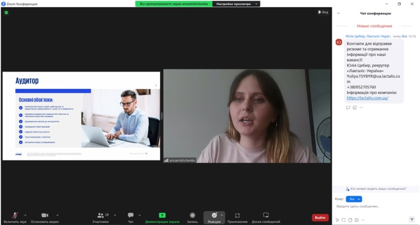The height and width of the screenshot is (225, 420).
Task: Open Участники participants panel icon
Action: point(100,216)
